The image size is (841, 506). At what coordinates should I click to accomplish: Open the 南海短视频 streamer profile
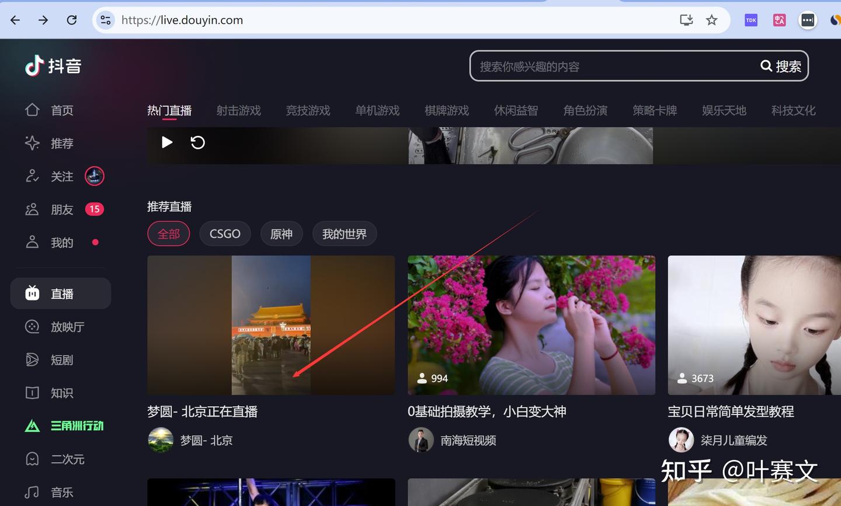pos(468,440)
